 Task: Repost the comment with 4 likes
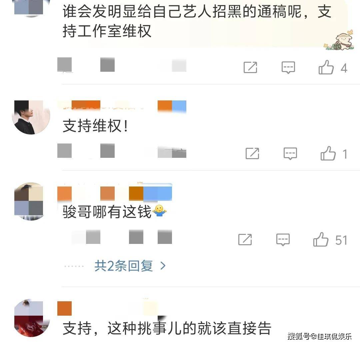(x=250, y=67)
